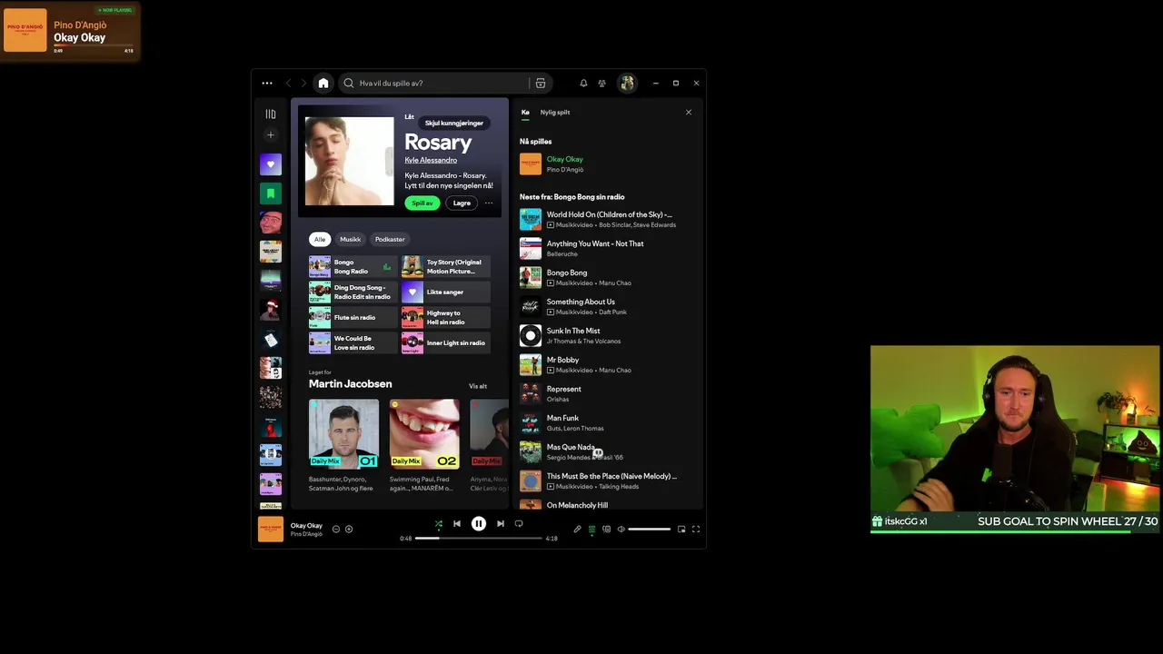The height and width of the screenshot is (654, 1163).
Task: Open connect to a device icon
Action: click(606, 529)
